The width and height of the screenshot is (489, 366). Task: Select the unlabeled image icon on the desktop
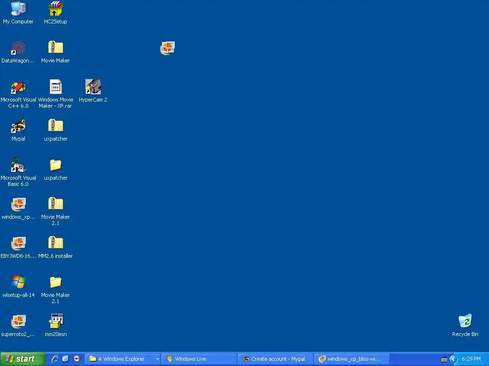(x=168, y=48)
